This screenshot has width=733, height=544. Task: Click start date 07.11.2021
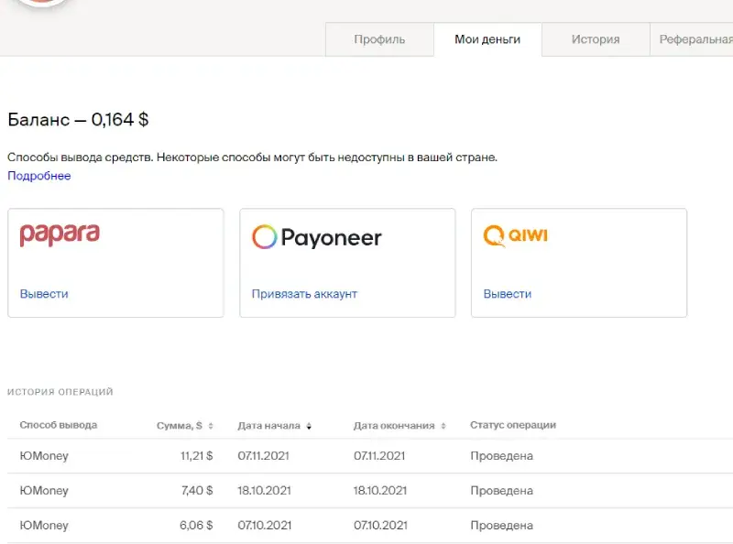[x=263, y=456]
